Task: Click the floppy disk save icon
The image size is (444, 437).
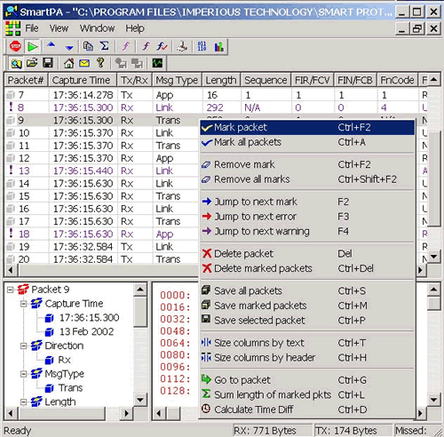Action: 48,63
